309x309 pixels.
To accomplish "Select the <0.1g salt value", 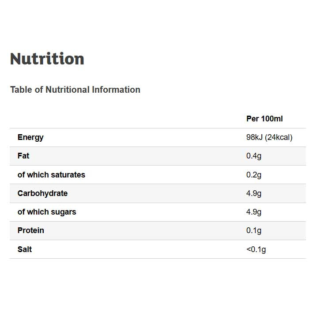I will pyautogui.click(x=256, y=249).
